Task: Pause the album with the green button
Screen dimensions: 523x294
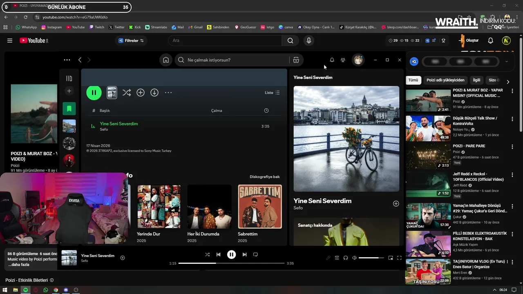Action: [x=94, y=93]
